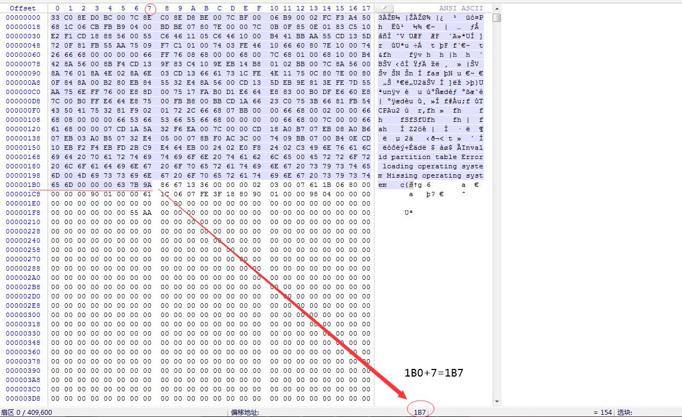
Task: Click offset row 000001C8 label
Action: (x=23, y=194)
